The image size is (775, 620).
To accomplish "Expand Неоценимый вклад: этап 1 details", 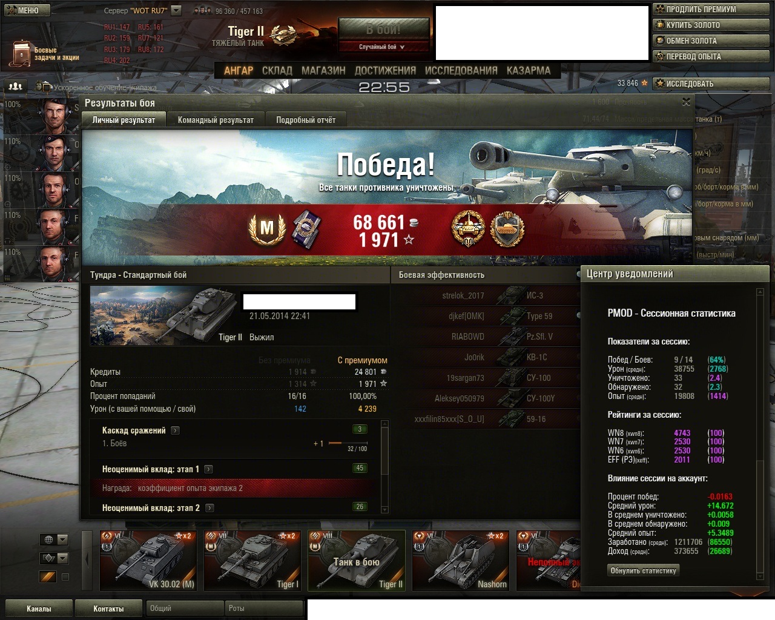I will 208,469.
